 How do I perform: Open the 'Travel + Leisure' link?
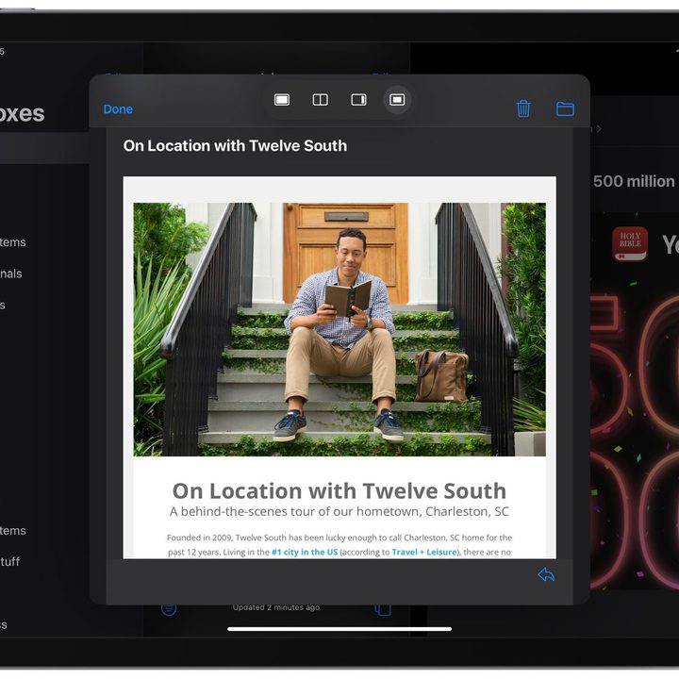pos(424,552)
